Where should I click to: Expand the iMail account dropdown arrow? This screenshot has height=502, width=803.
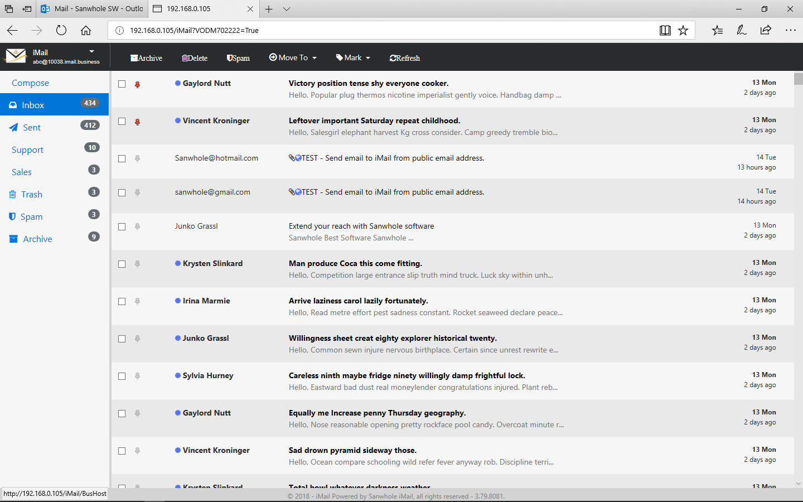point(92,51)
